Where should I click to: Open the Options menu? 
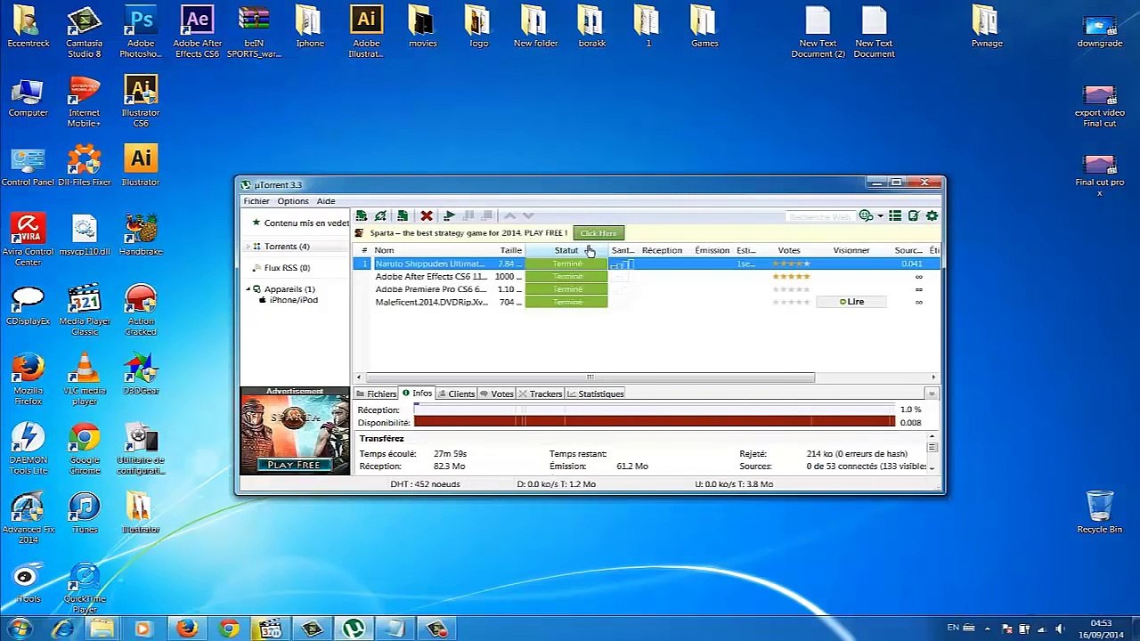pyautogui.click(x=293, y=201)
